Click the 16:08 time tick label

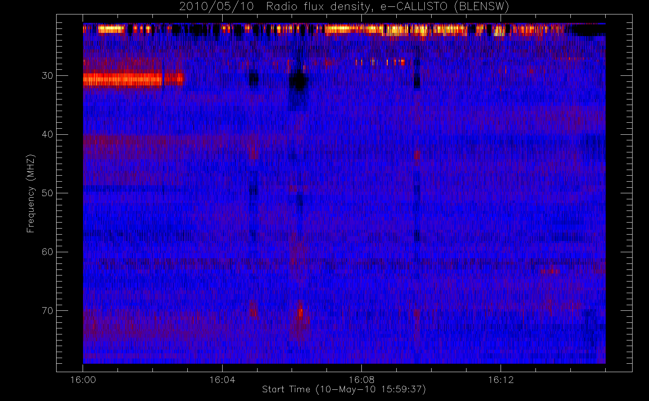[361, 380]
